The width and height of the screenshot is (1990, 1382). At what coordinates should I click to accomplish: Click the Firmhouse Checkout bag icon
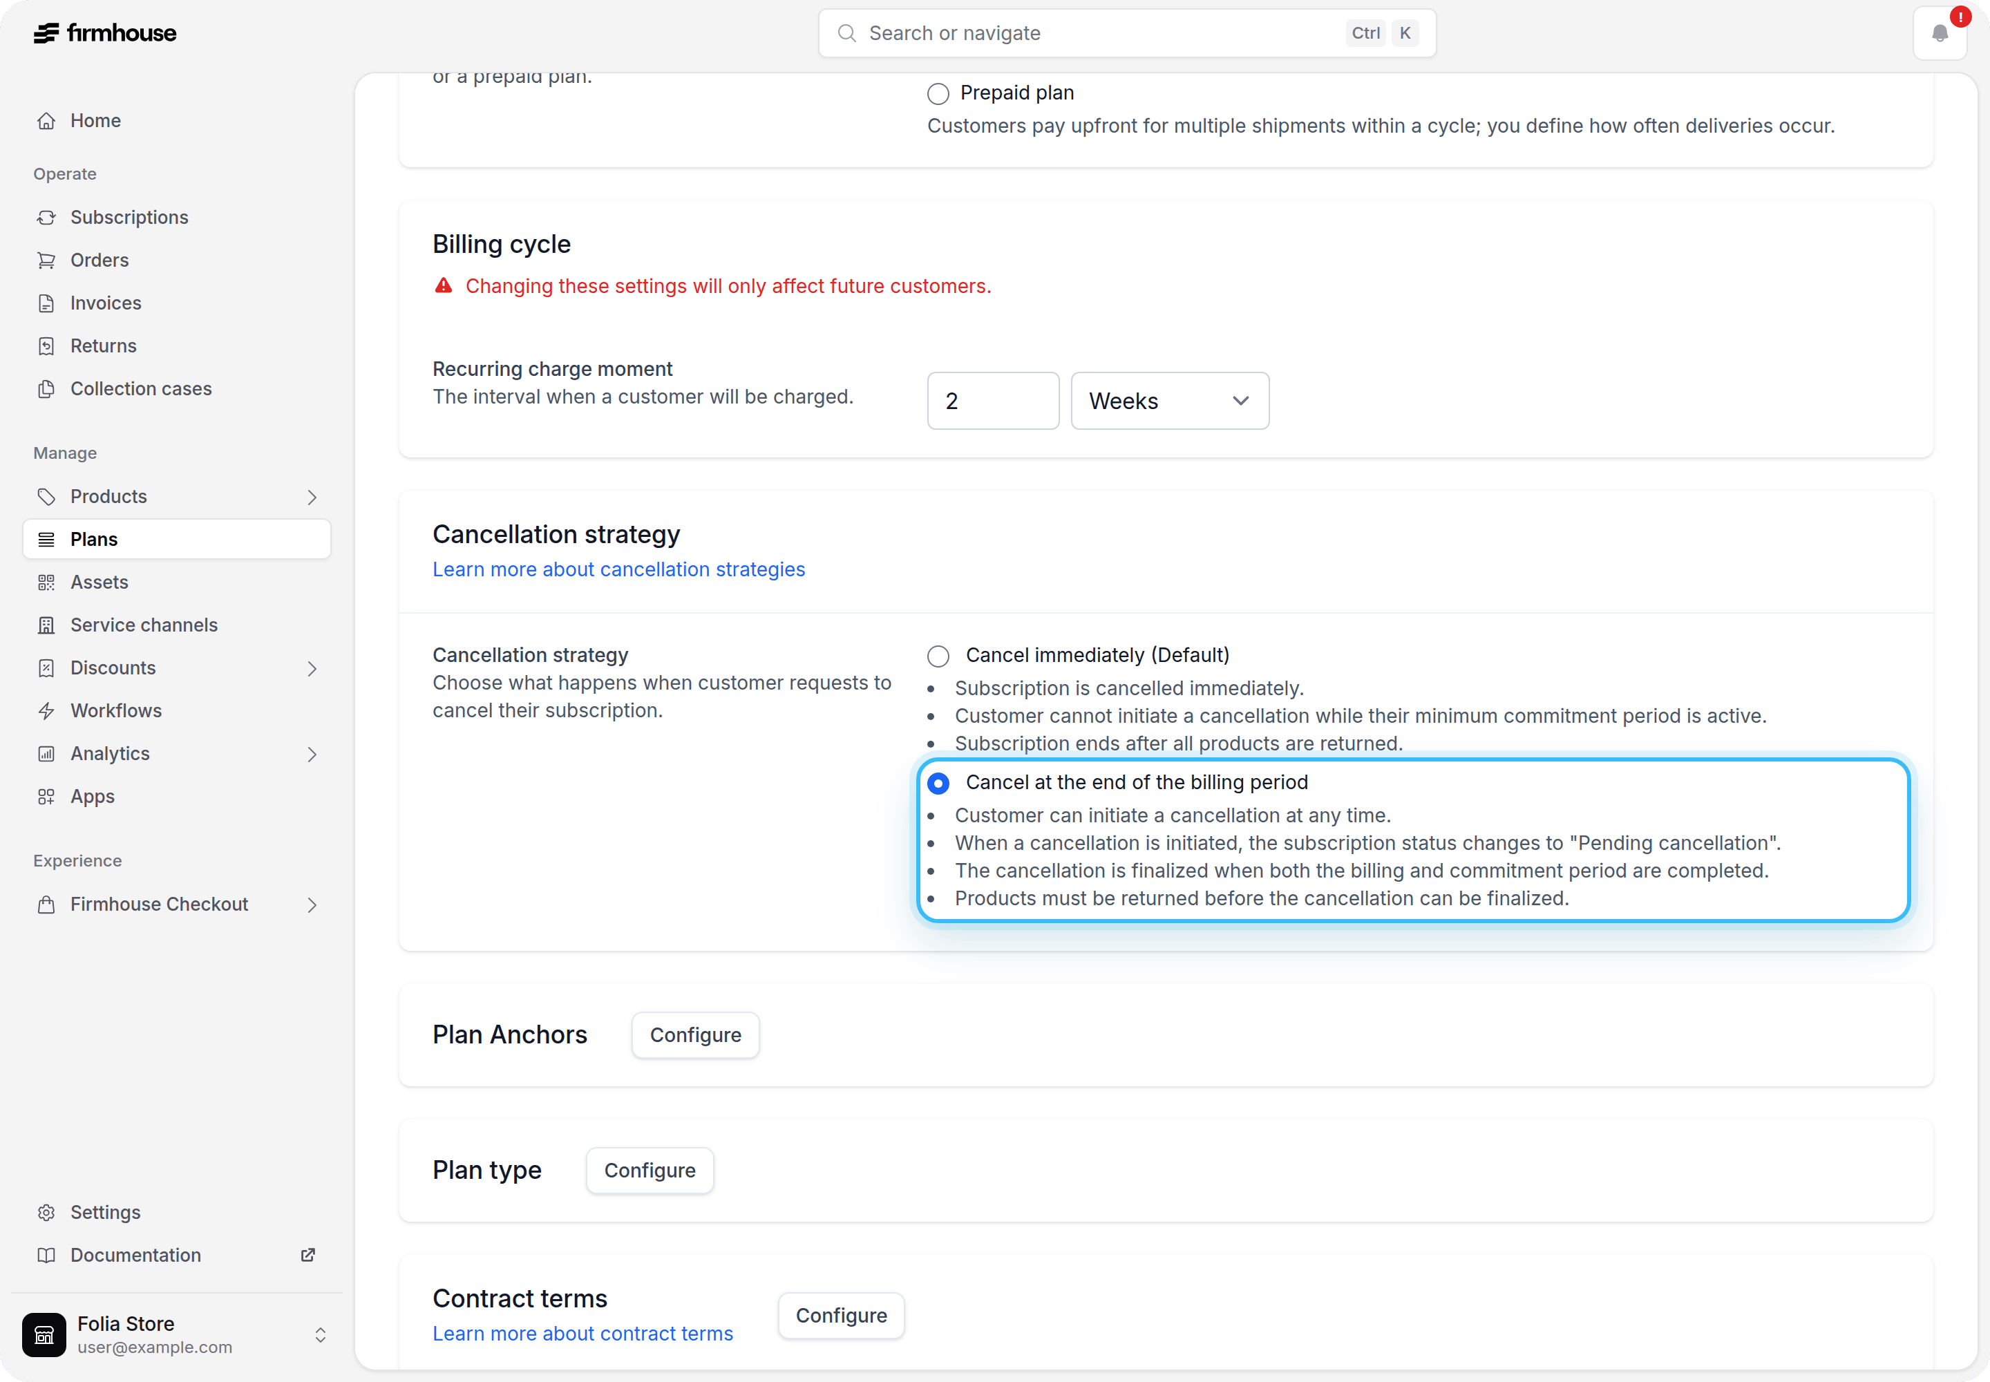pos(47,904)
